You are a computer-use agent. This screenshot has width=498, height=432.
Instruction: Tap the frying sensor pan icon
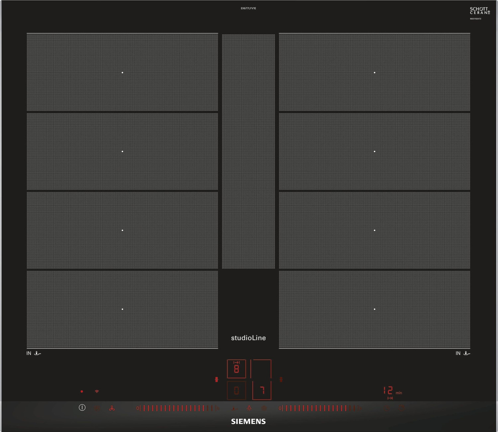click(234, 408)
